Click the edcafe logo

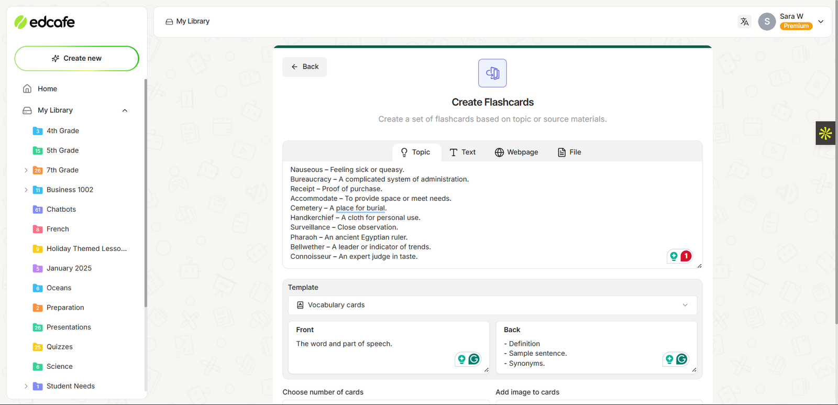click(45, 22)
